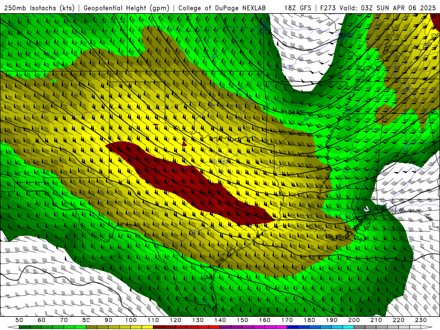
Task: Click the '160' color scale label
Action: pyautogui.click(x=265, y=320)
